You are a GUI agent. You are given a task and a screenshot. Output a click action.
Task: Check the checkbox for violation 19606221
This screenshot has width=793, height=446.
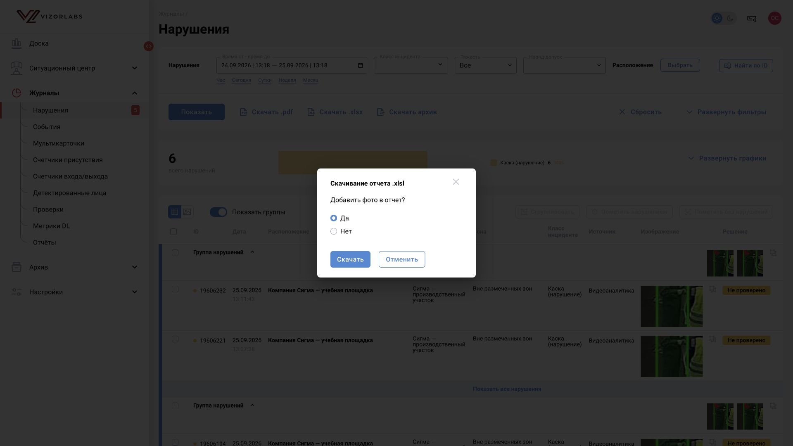click(x=175, y=339)
